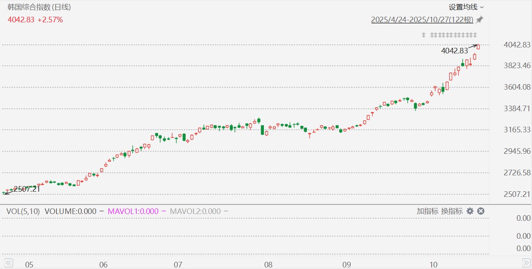532x269 pixels.
Task: Open the 设置均线 dropdown
Action: pos(463,7)
